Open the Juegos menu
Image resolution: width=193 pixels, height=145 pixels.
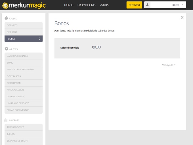click(68, 5)
